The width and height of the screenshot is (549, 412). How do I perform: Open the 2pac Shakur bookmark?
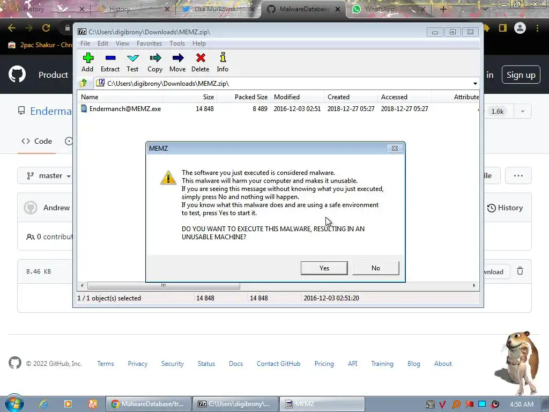point(40,45)
